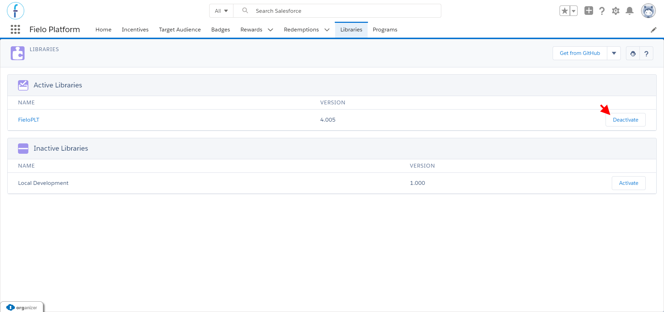Activate the Local Development library

coord(629,183)
